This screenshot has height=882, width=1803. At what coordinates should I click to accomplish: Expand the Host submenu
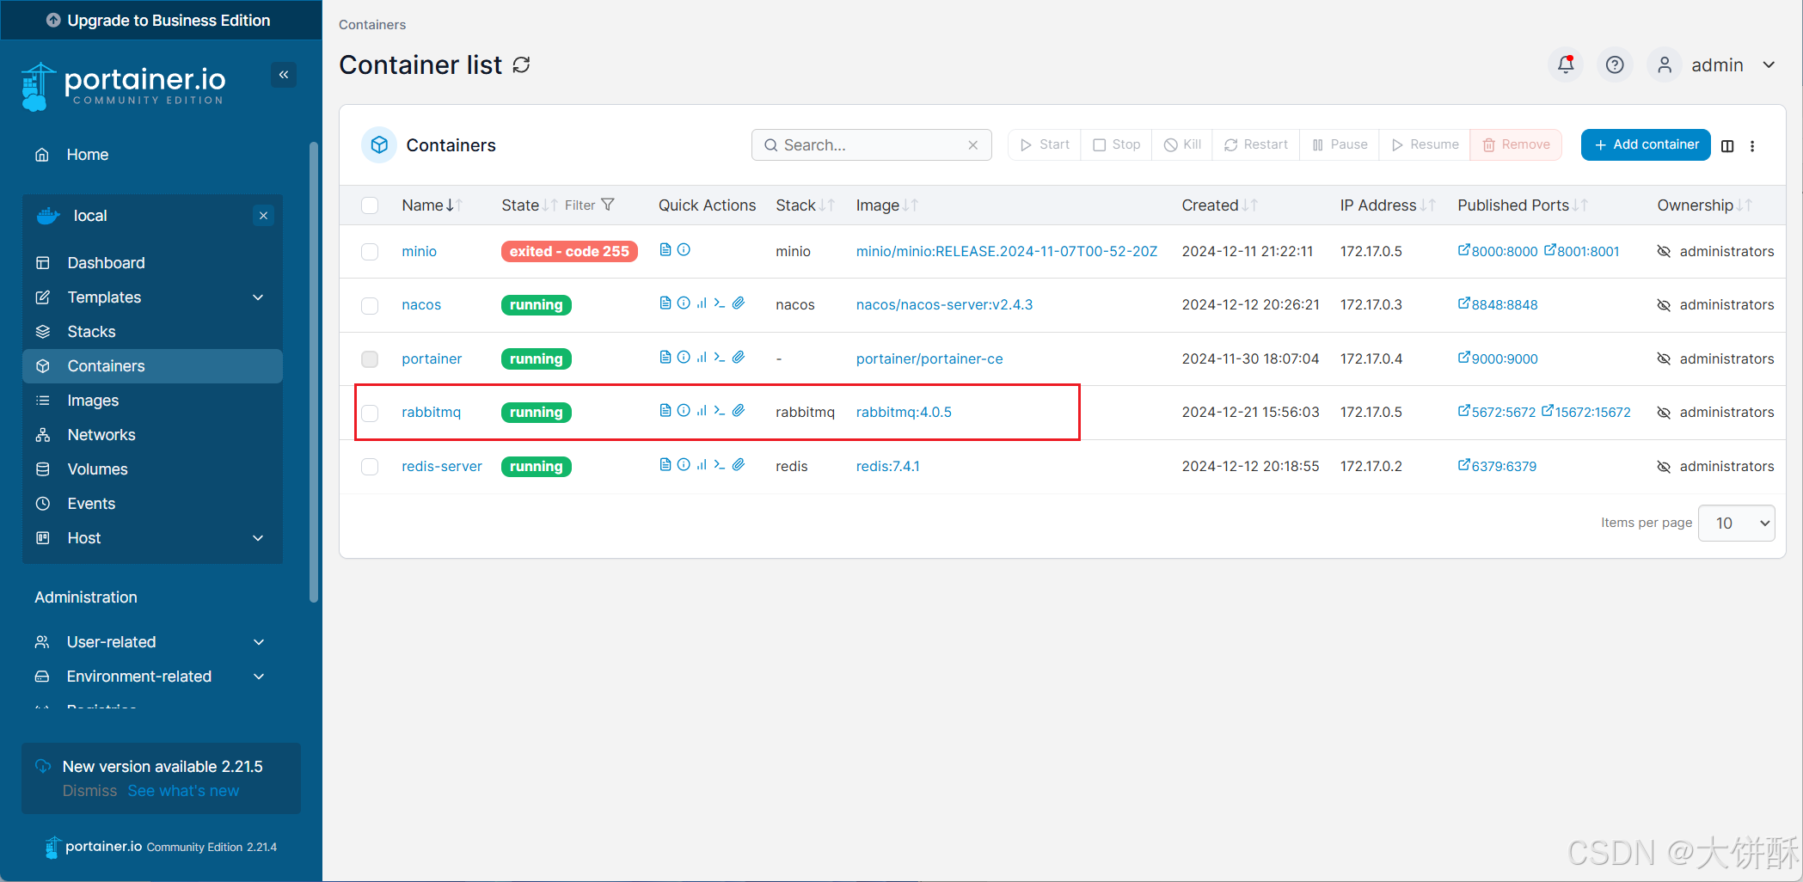(x=258, y=538)
